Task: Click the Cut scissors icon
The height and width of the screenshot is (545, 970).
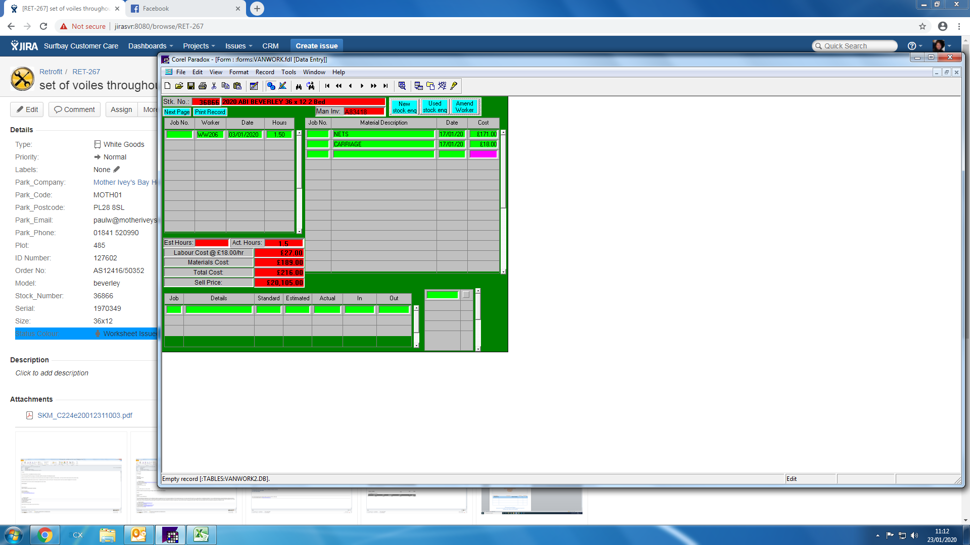Action: [214, 86]
